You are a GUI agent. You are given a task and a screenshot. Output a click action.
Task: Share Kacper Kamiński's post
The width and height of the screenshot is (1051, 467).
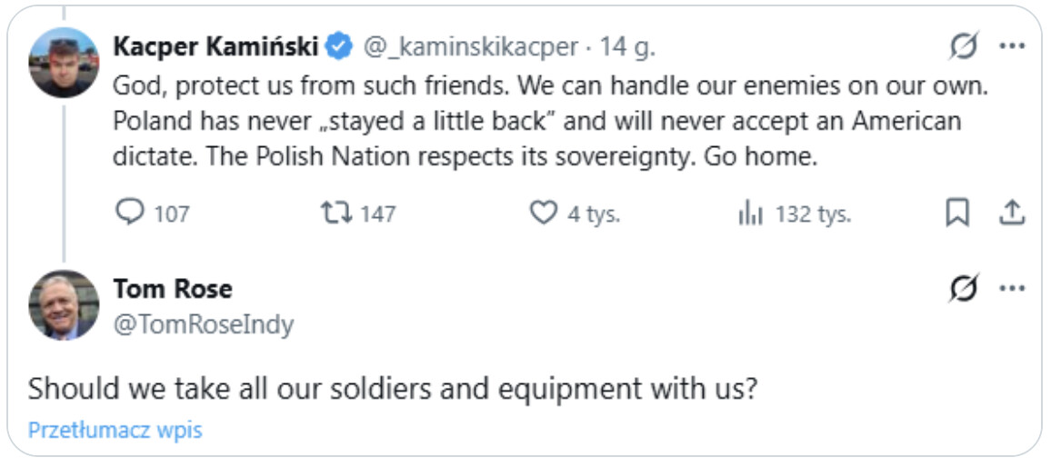pyautogui.click(x=1011, y=213)
